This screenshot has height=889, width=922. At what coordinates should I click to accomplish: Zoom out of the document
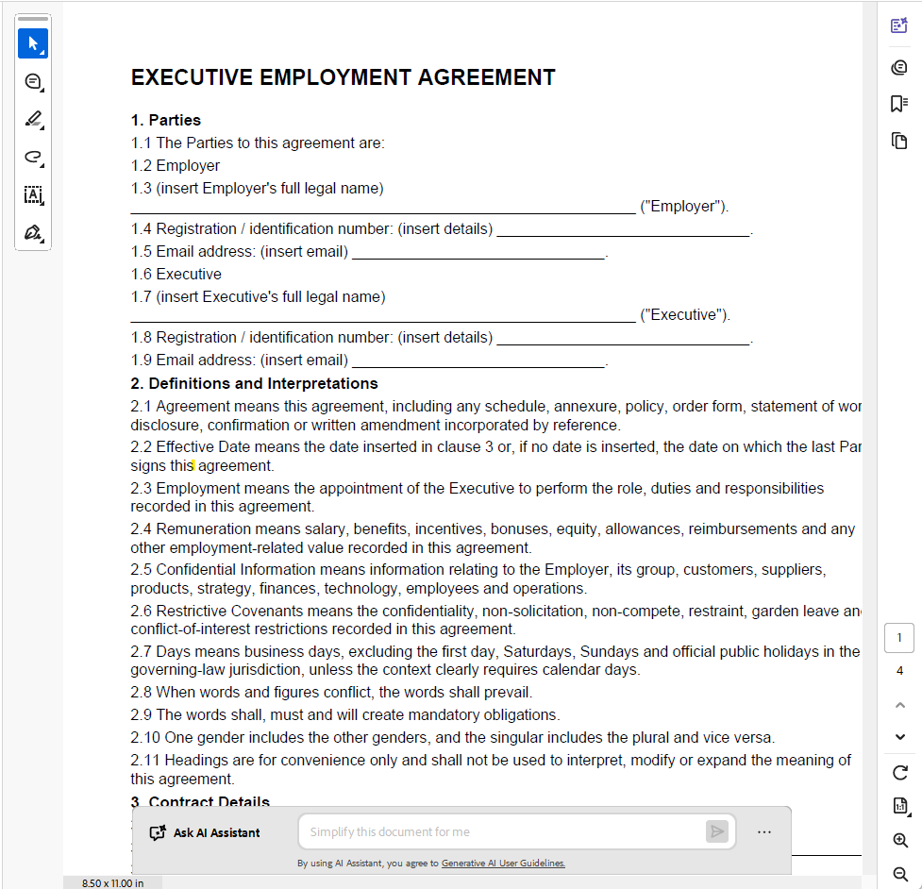click(899, 874)
